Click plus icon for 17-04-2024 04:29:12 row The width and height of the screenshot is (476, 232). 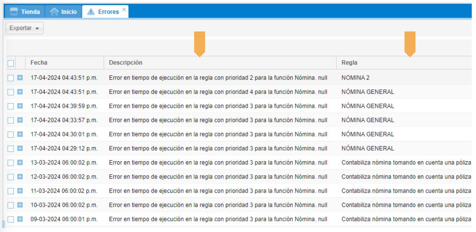tap(20, 148)
